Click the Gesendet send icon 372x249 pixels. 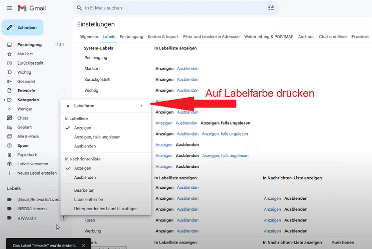tap(9, 82)
